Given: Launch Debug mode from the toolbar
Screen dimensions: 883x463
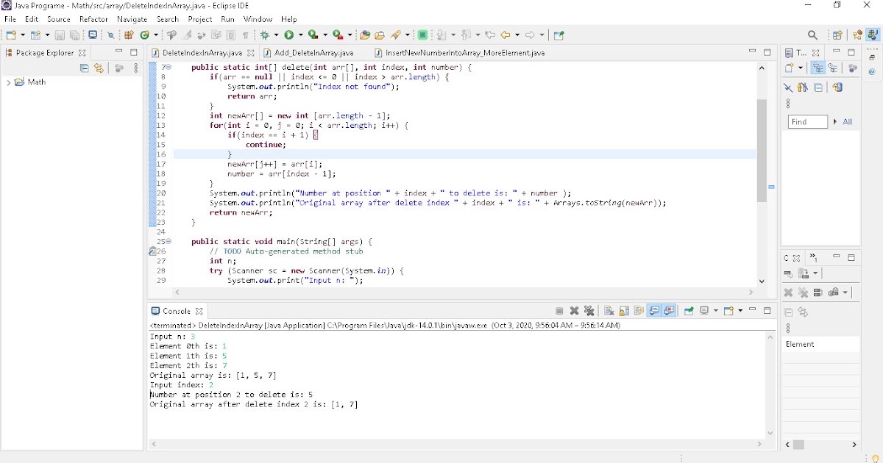Looking at the screenshot, I should (266, 34).
